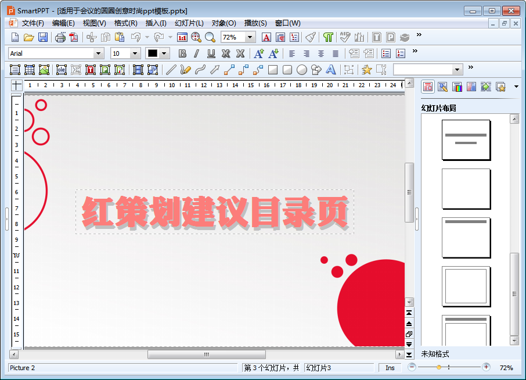Open the font color dropdown arrow
The width and height of the screenshot is (526, 380).
click(x=164, y=53)
